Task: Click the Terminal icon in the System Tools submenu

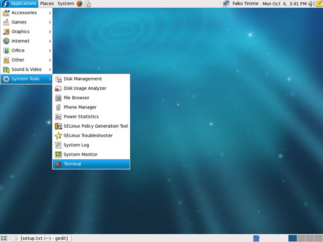Action: pyautogui.click(x=58, y=164)
